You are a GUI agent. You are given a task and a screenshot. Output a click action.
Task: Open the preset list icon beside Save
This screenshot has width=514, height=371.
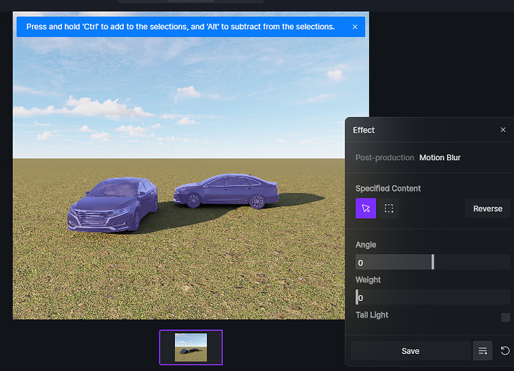tap(483, 351)
